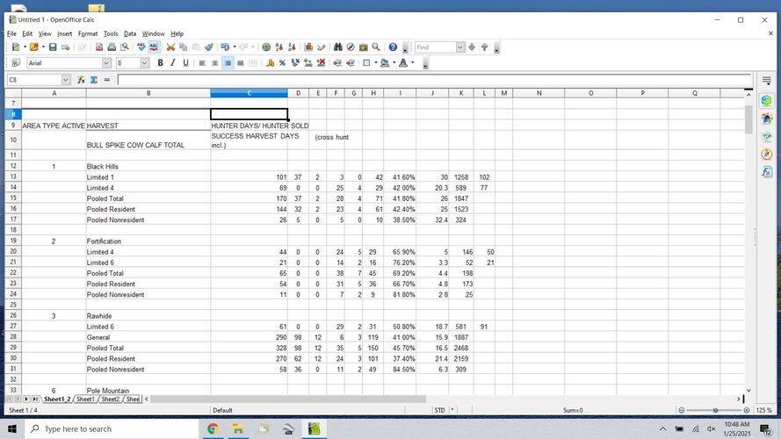Undo the last action
This screenshot has height=439, width=781.
[225, 47]
